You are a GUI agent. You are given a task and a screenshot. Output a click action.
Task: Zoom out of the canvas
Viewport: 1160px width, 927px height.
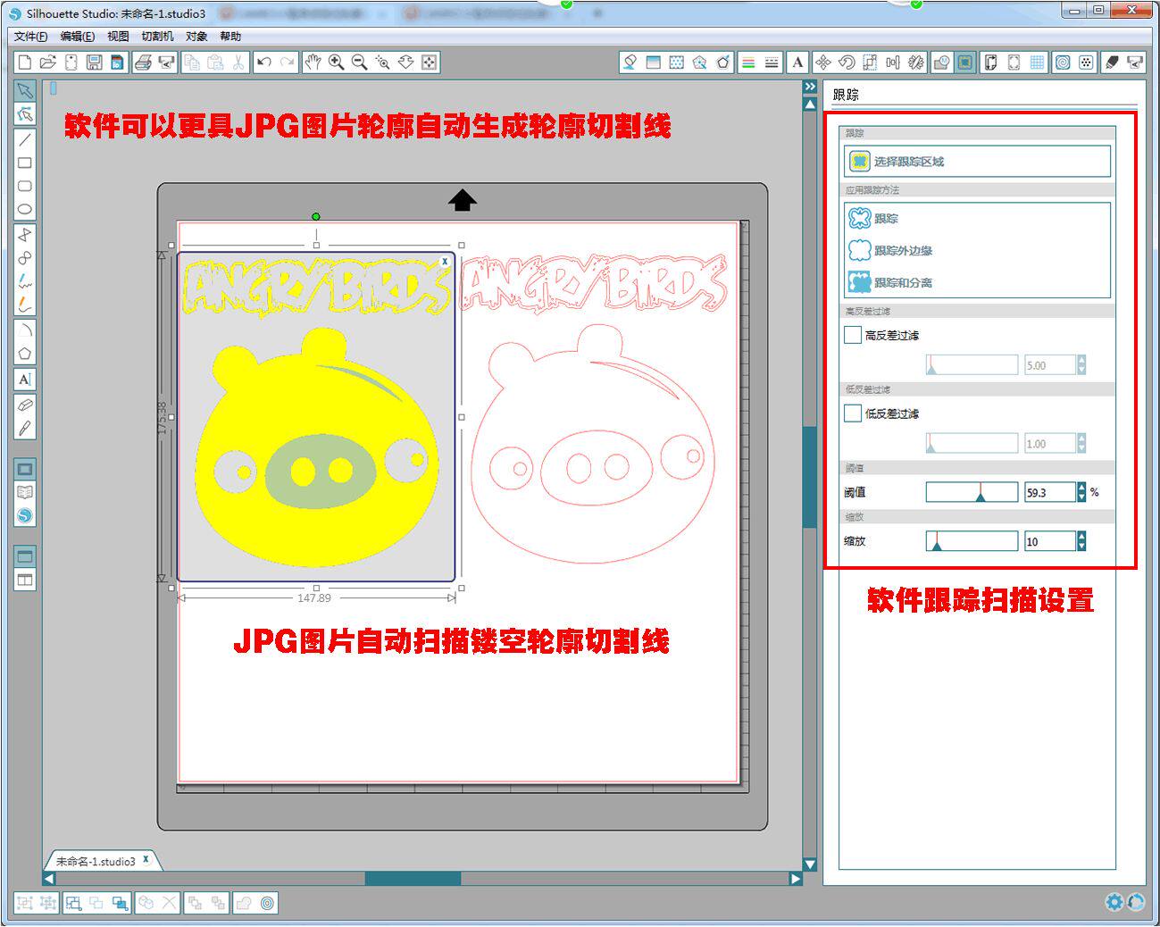359,62
